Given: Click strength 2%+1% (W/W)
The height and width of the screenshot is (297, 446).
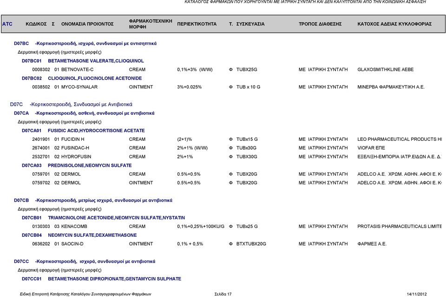Looking at the screenshot, I should (192, 148).
